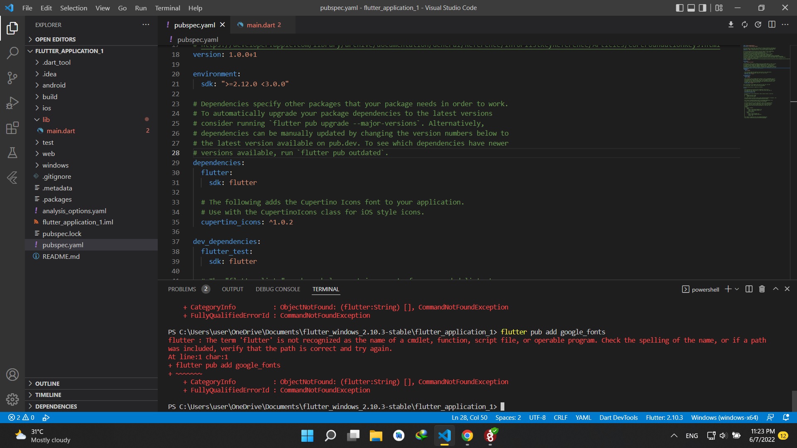Toggle the Primary Side Bar layout button
This screenshot has width=797, height=448.
pyautogui.click(x=680, y=8)
